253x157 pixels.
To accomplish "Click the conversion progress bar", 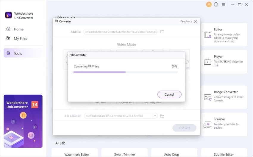I will 125,72.
